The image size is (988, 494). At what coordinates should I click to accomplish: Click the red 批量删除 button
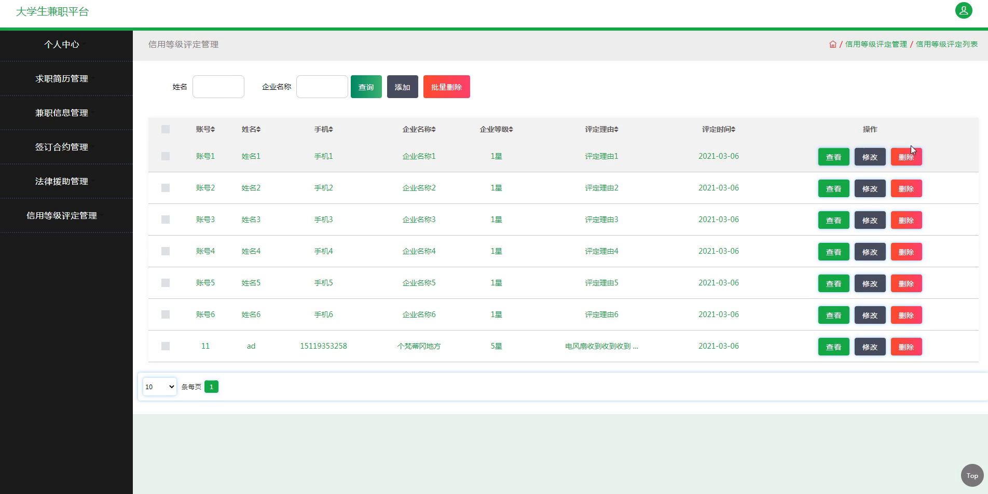coord(447,87)
